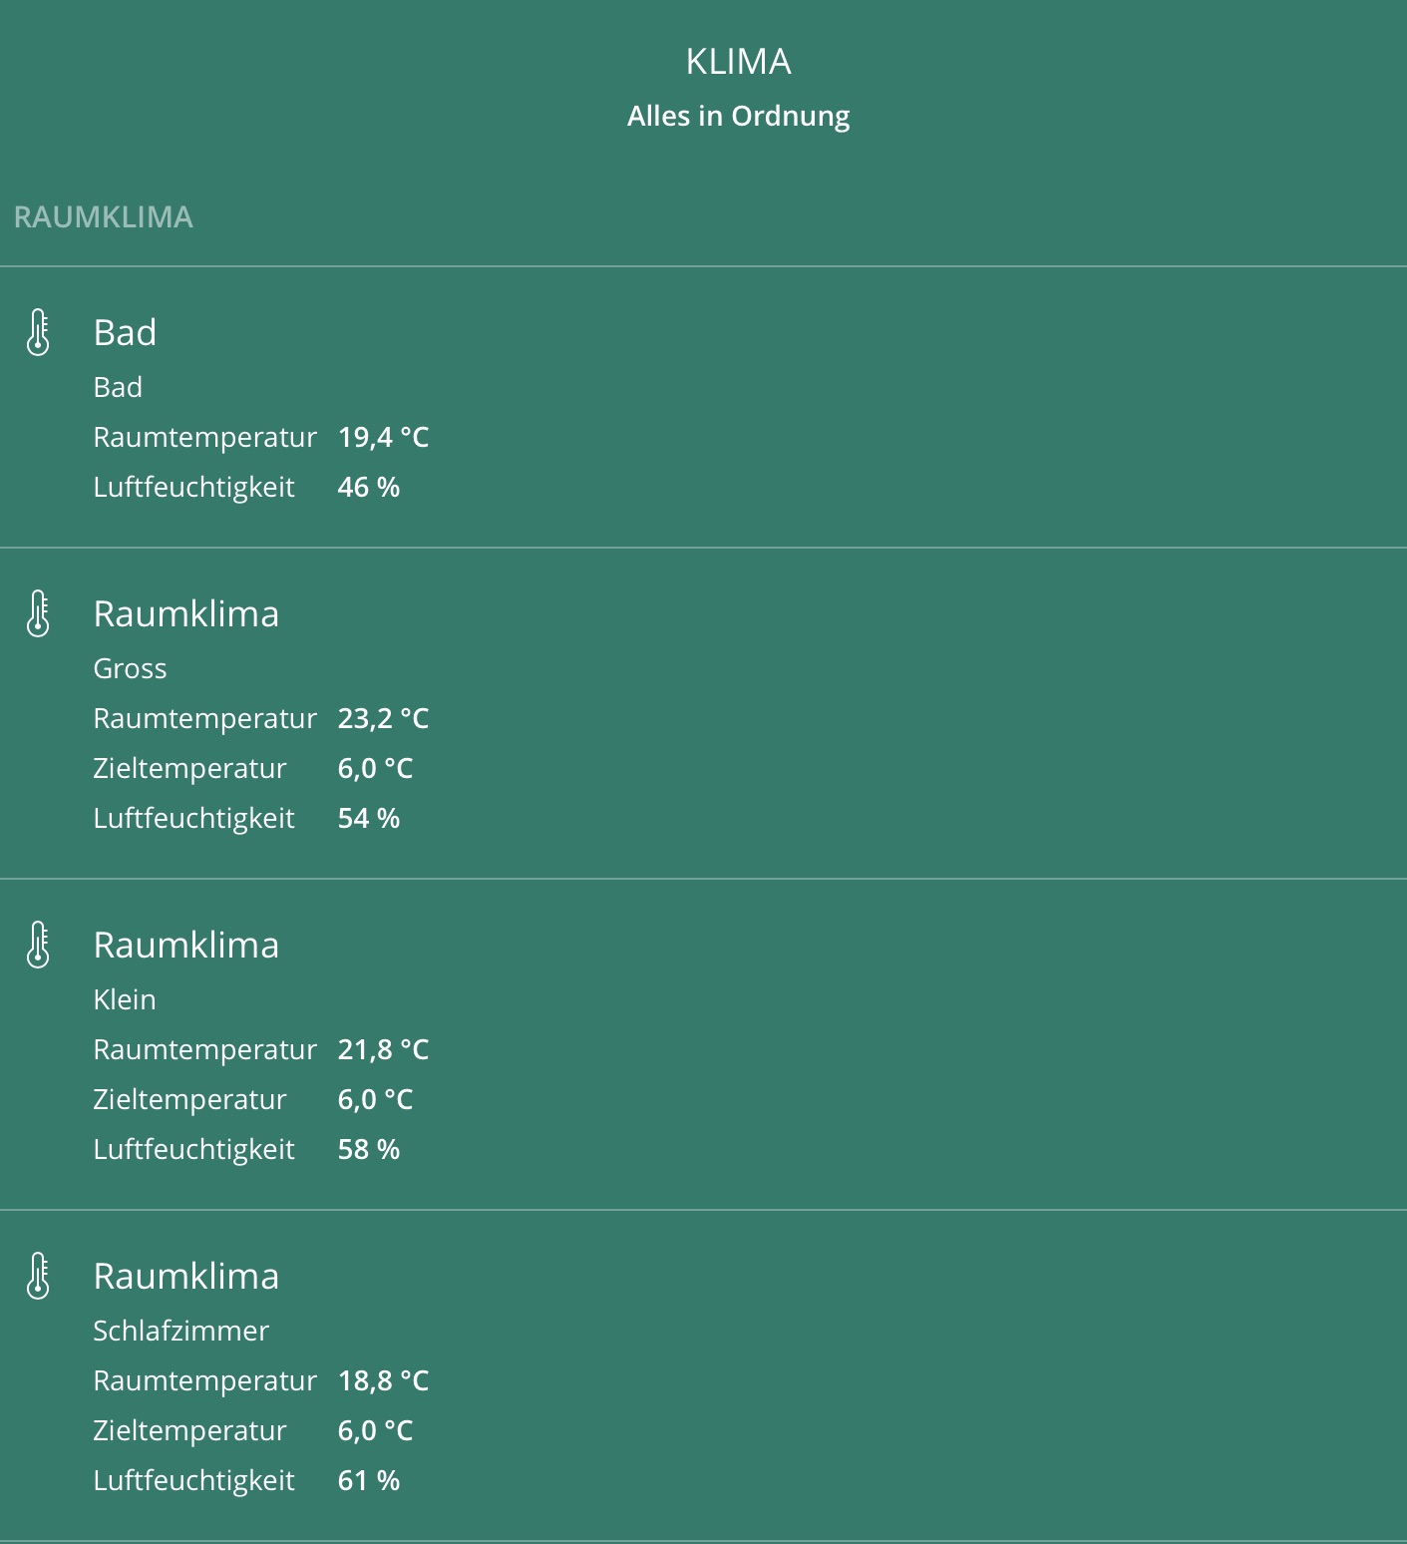
Task: Click the 21,8 °C room temperature value
Action: tap(383, 1049)
